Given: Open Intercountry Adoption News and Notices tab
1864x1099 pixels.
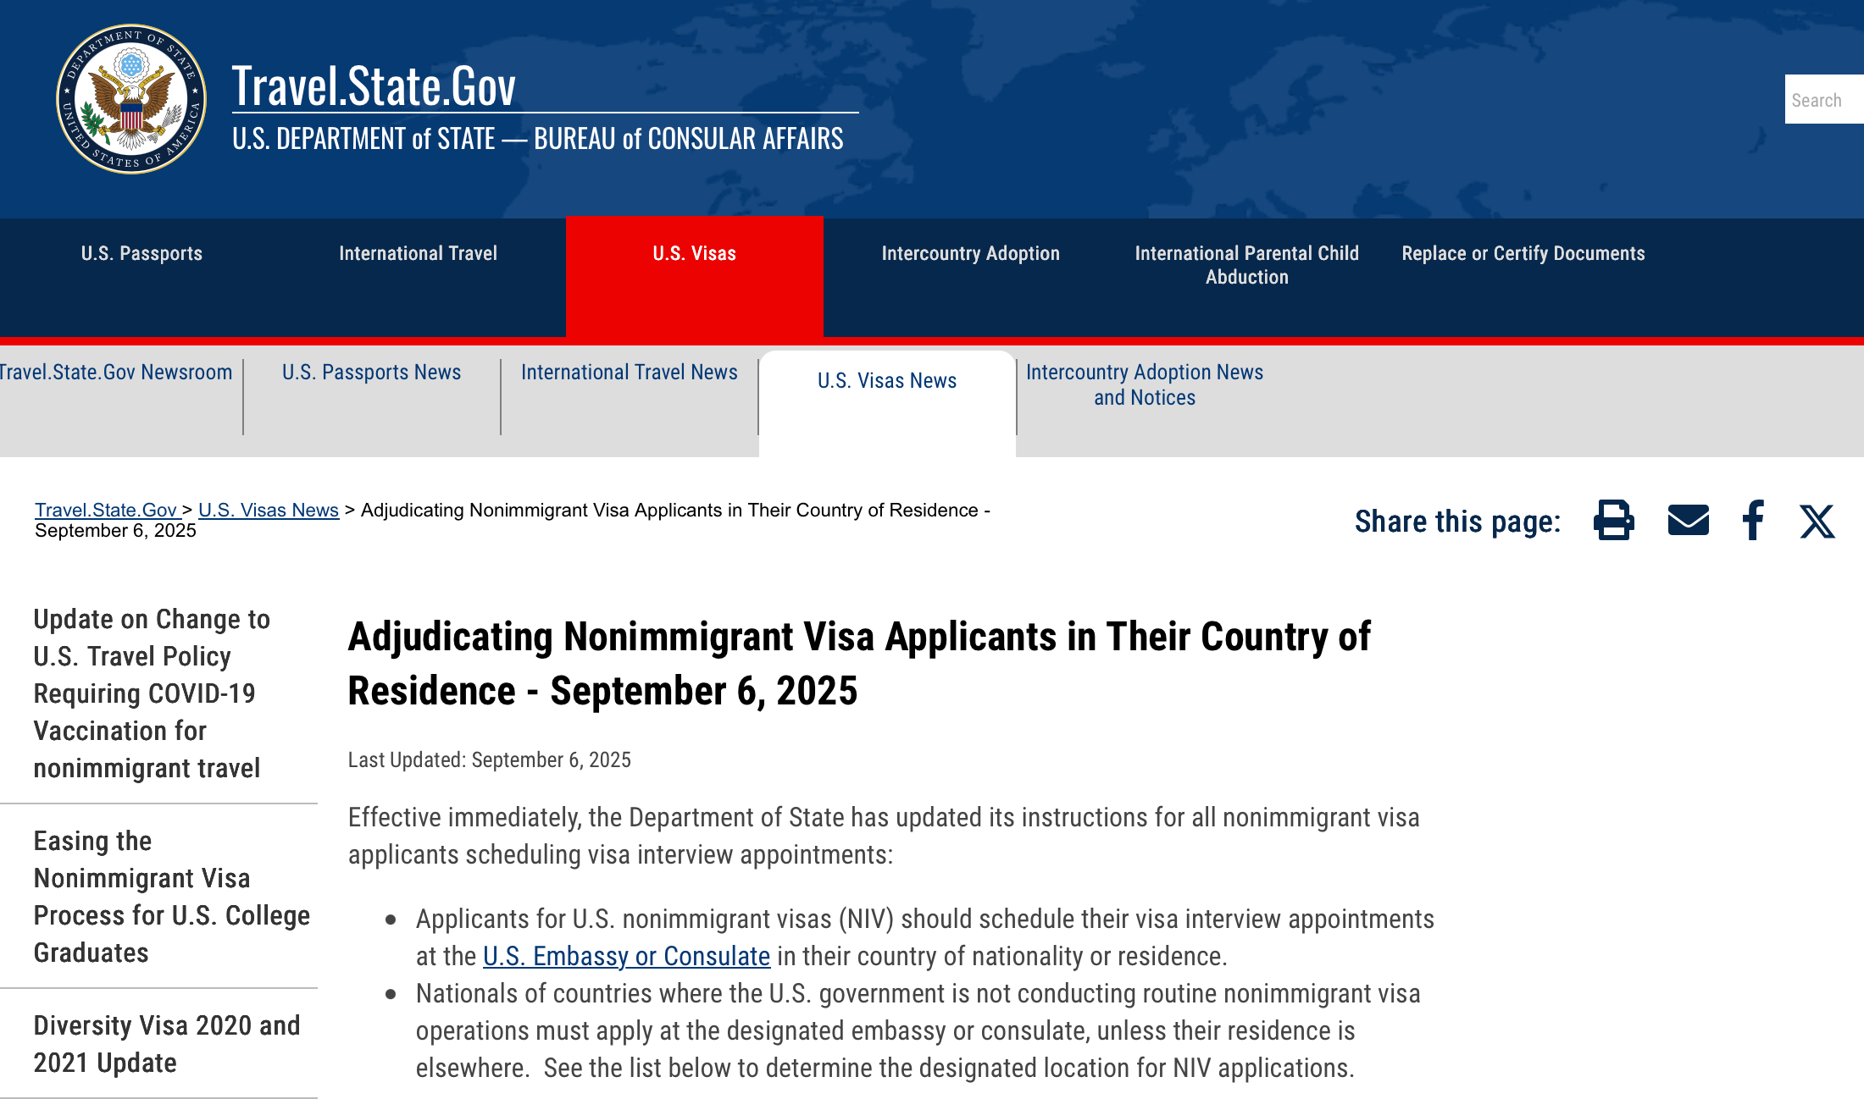Looking at the screenshot, I should pos(1144,384).
